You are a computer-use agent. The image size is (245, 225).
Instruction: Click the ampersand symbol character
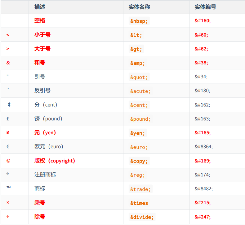click(x=8, y=63)
